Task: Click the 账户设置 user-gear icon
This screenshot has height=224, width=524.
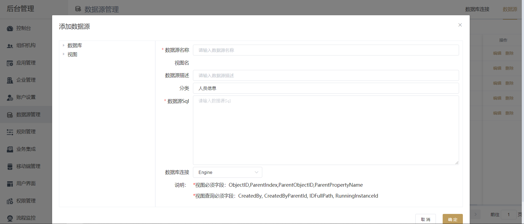Action: pos(10,97)
